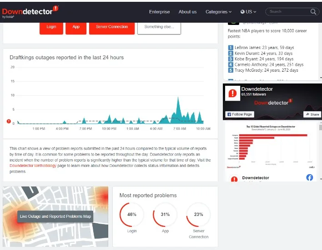The width and height of the screenshot is (322, 250).
Task: Click the 'Most reported problems' heading
Action: tap(148, 195)
